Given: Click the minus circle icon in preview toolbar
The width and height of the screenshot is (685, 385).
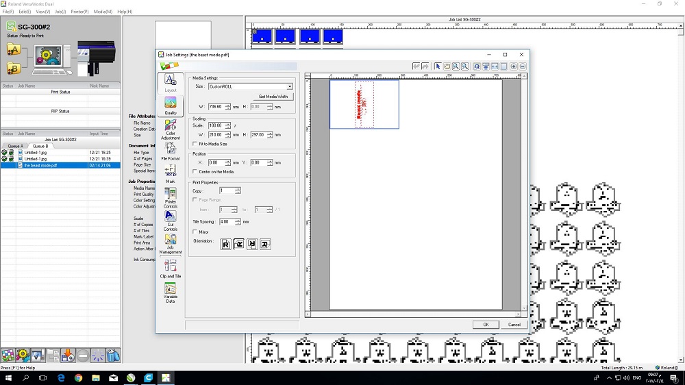Looking at the screenshot, I should pos(523,66).
